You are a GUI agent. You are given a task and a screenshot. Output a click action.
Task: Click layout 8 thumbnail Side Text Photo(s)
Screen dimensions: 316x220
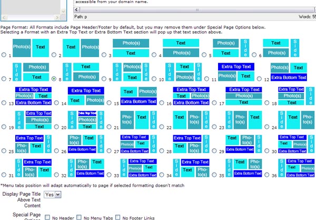coord(81,72)
